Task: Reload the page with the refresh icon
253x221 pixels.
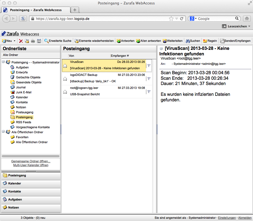Action: [x=182, y=19]
